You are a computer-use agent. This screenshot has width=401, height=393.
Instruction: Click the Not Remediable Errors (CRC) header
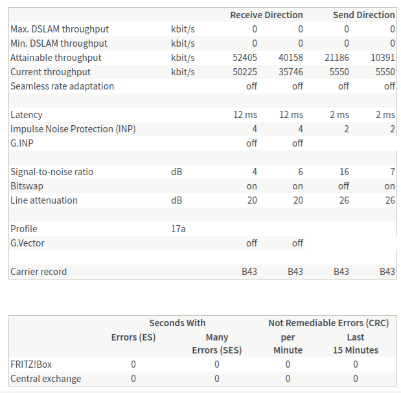point(328,323)
